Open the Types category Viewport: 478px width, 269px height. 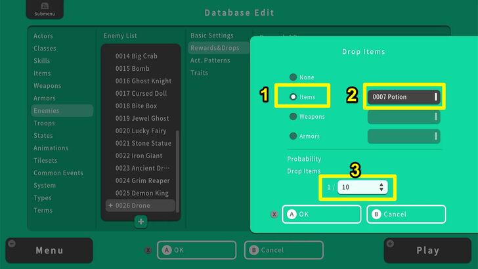pos(43,197)
